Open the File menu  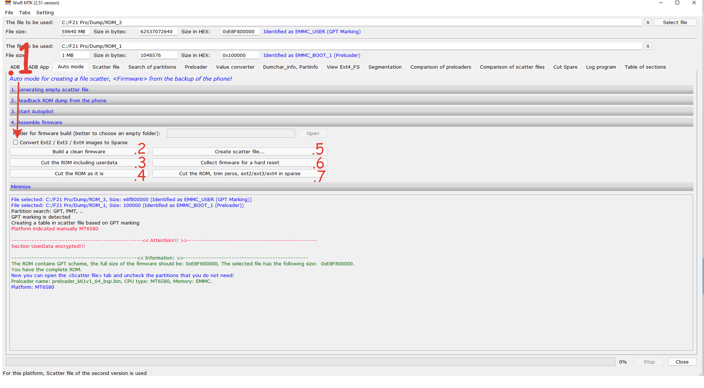click(9, 12)
